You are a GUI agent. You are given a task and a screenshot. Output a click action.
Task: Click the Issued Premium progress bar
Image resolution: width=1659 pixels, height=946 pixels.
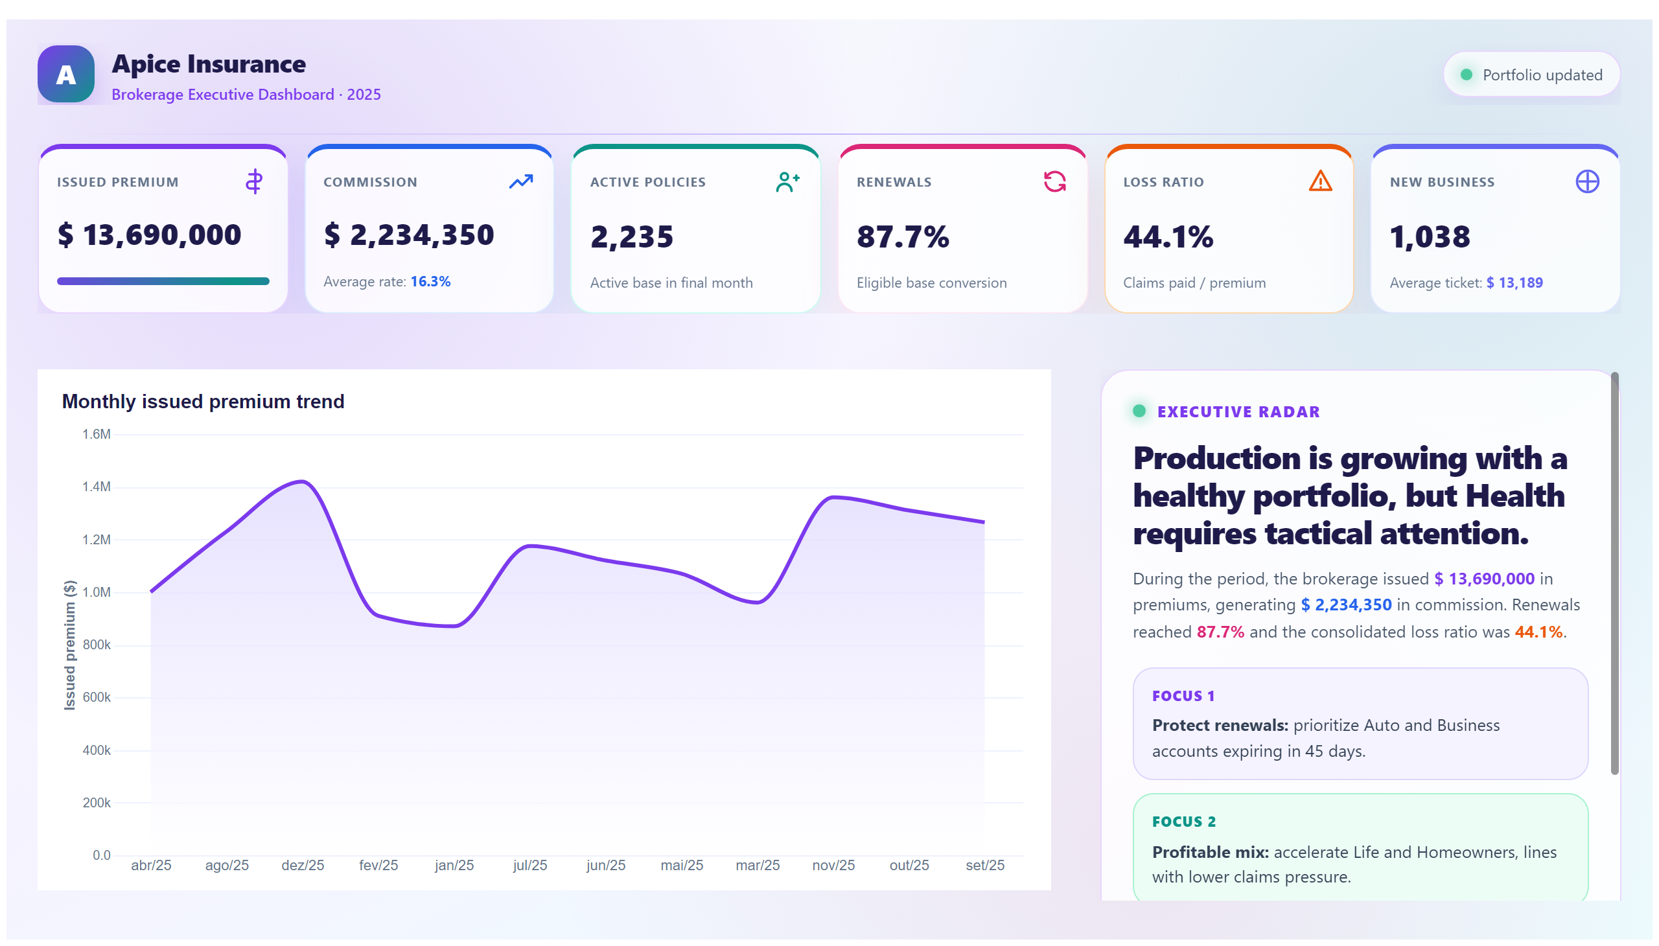[163, 281]
